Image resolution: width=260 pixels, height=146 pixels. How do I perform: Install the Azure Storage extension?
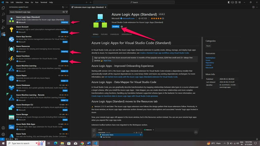[x=65, y=120]
